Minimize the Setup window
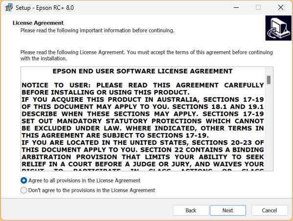This screenshot has height=221, width=293. click(x=236, y=7)
